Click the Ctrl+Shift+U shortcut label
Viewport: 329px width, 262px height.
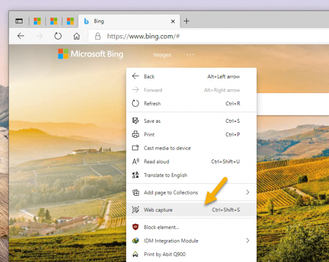(x=225, y=162)
